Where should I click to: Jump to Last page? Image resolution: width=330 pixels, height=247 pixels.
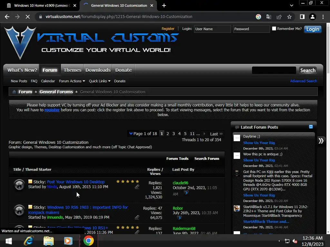216,134
